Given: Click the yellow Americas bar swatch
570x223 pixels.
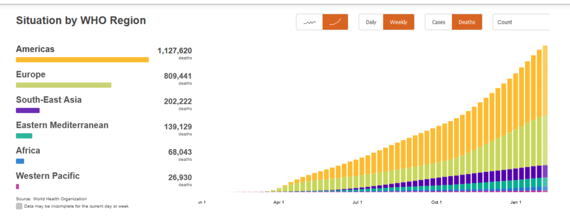Looking at the screenshot, I should click(82, 60).
